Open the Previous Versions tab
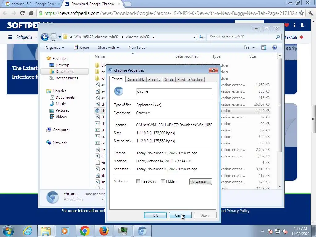This screenshot has height=237, width=316. point(190,80)
